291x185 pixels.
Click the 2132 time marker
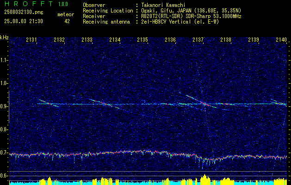pyautogui.click(x=59, y=39)
